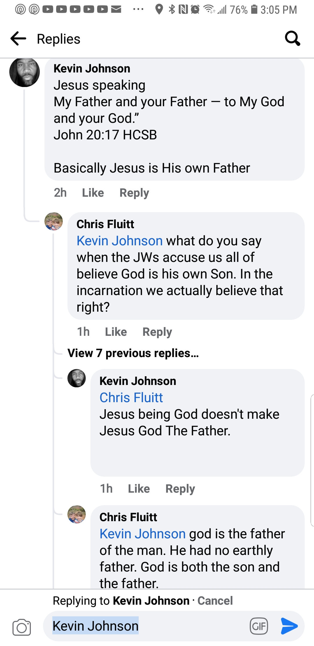Like the 'Jesus being God' comment
314x646 pixels.
coord(139,489)
